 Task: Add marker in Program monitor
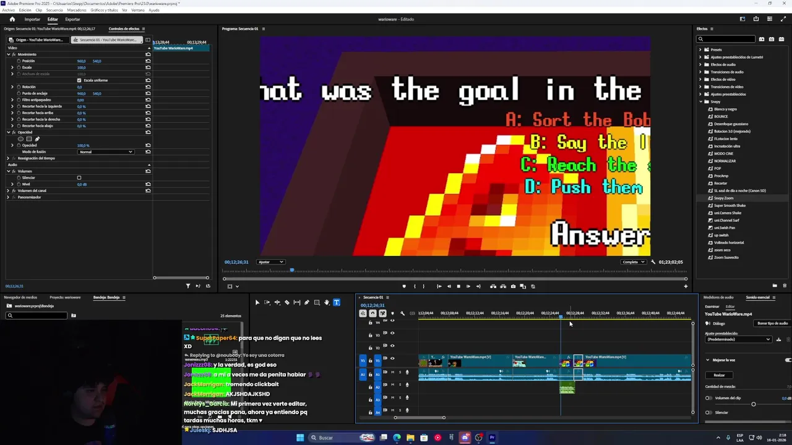(x=404, y=286)
